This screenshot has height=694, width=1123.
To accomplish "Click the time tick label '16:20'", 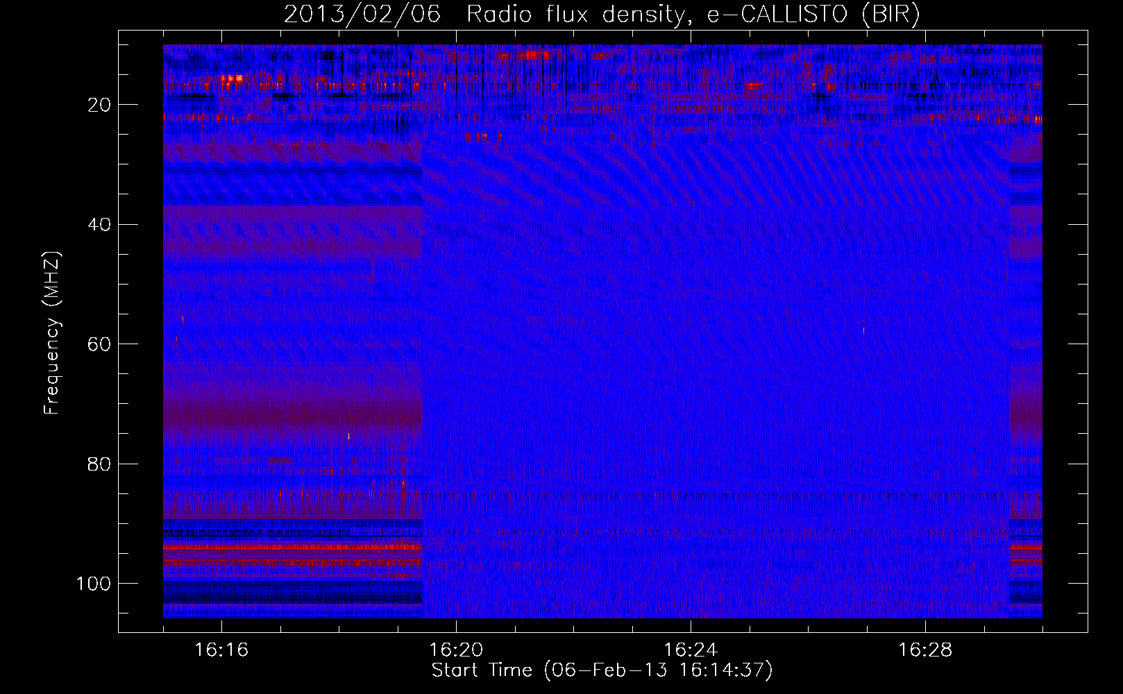I will 456,650.
